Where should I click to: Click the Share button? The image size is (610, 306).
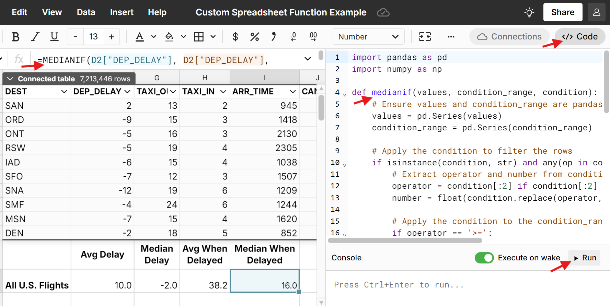point(563,12)
